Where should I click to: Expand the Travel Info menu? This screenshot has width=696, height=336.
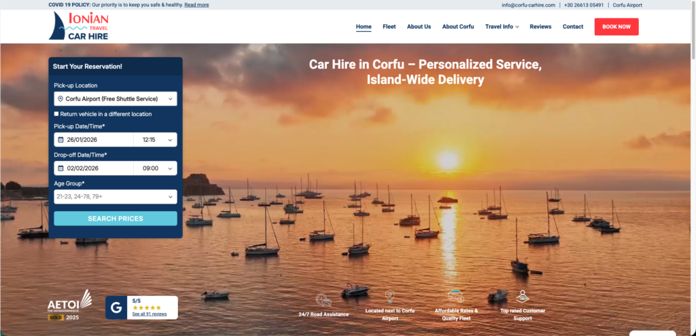click(502, 26)
